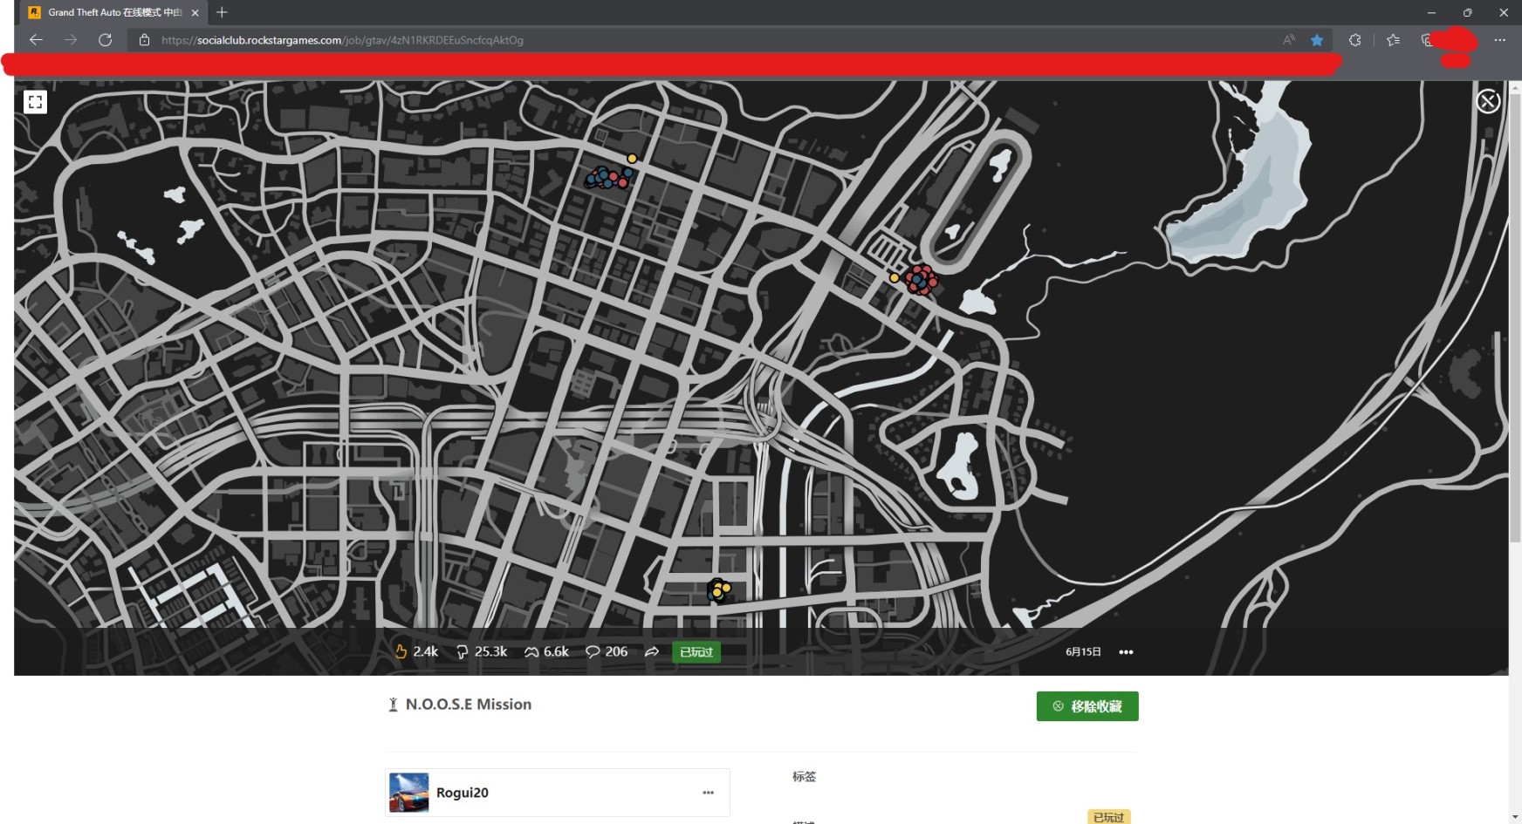
Task: Click the tags label
Action: (804, 776)
